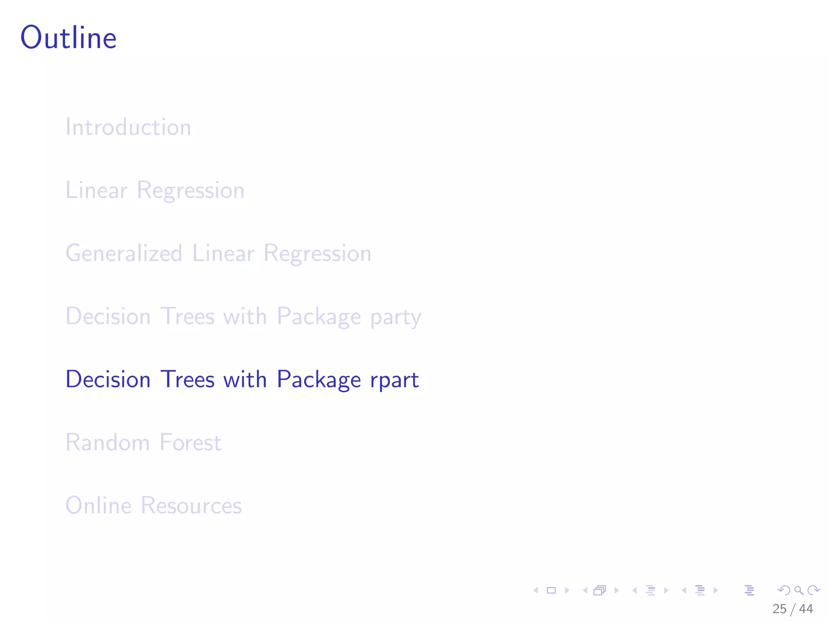Click the go-back undo arrow icon
The width and height of the screenshot is (828, 621).
pos(784,591)
